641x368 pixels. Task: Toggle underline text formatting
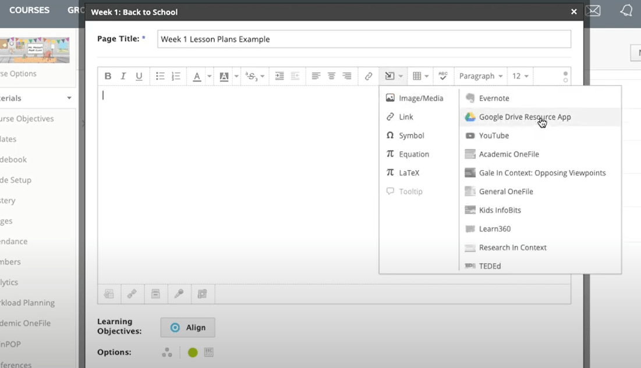[139, 76]
